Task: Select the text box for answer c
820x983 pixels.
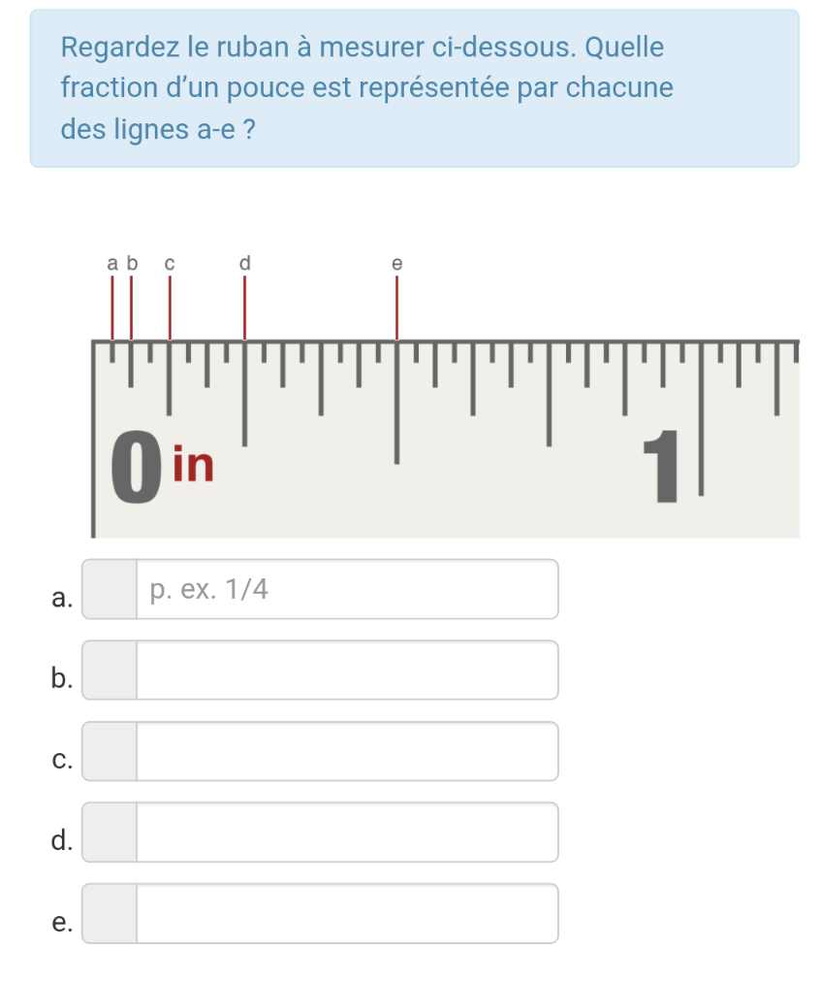Action: [347, 751]
